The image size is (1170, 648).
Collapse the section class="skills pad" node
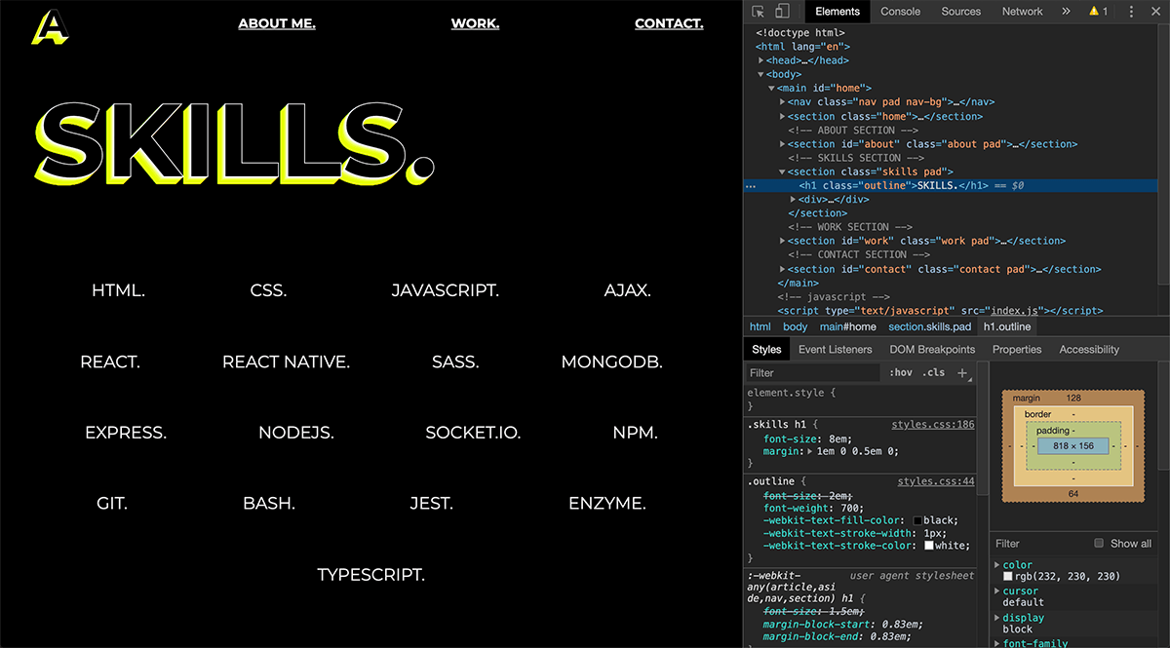coord(783,172)
